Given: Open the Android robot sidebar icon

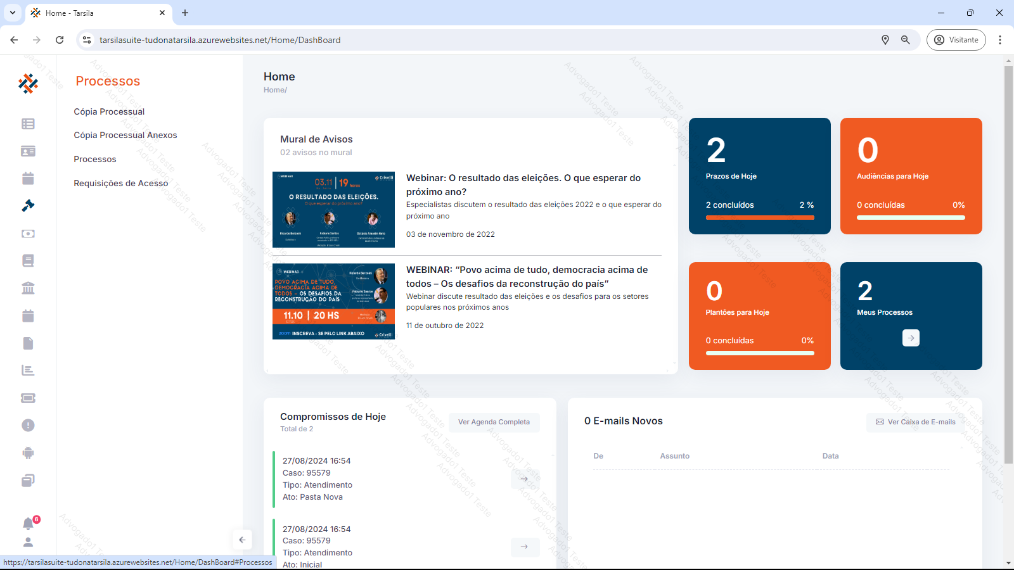Looking at the screenshot, I should coord(28,453).
